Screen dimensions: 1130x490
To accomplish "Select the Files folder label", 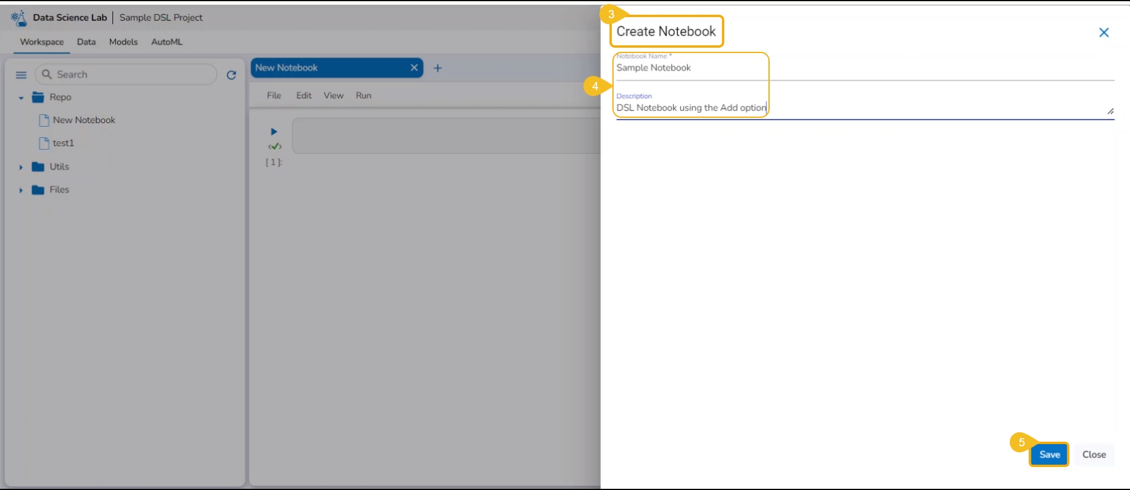I will click(59, 190).
